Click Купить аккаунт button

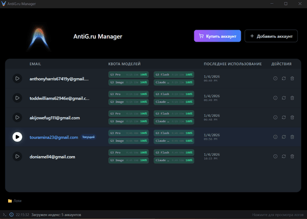coord(217,36)
